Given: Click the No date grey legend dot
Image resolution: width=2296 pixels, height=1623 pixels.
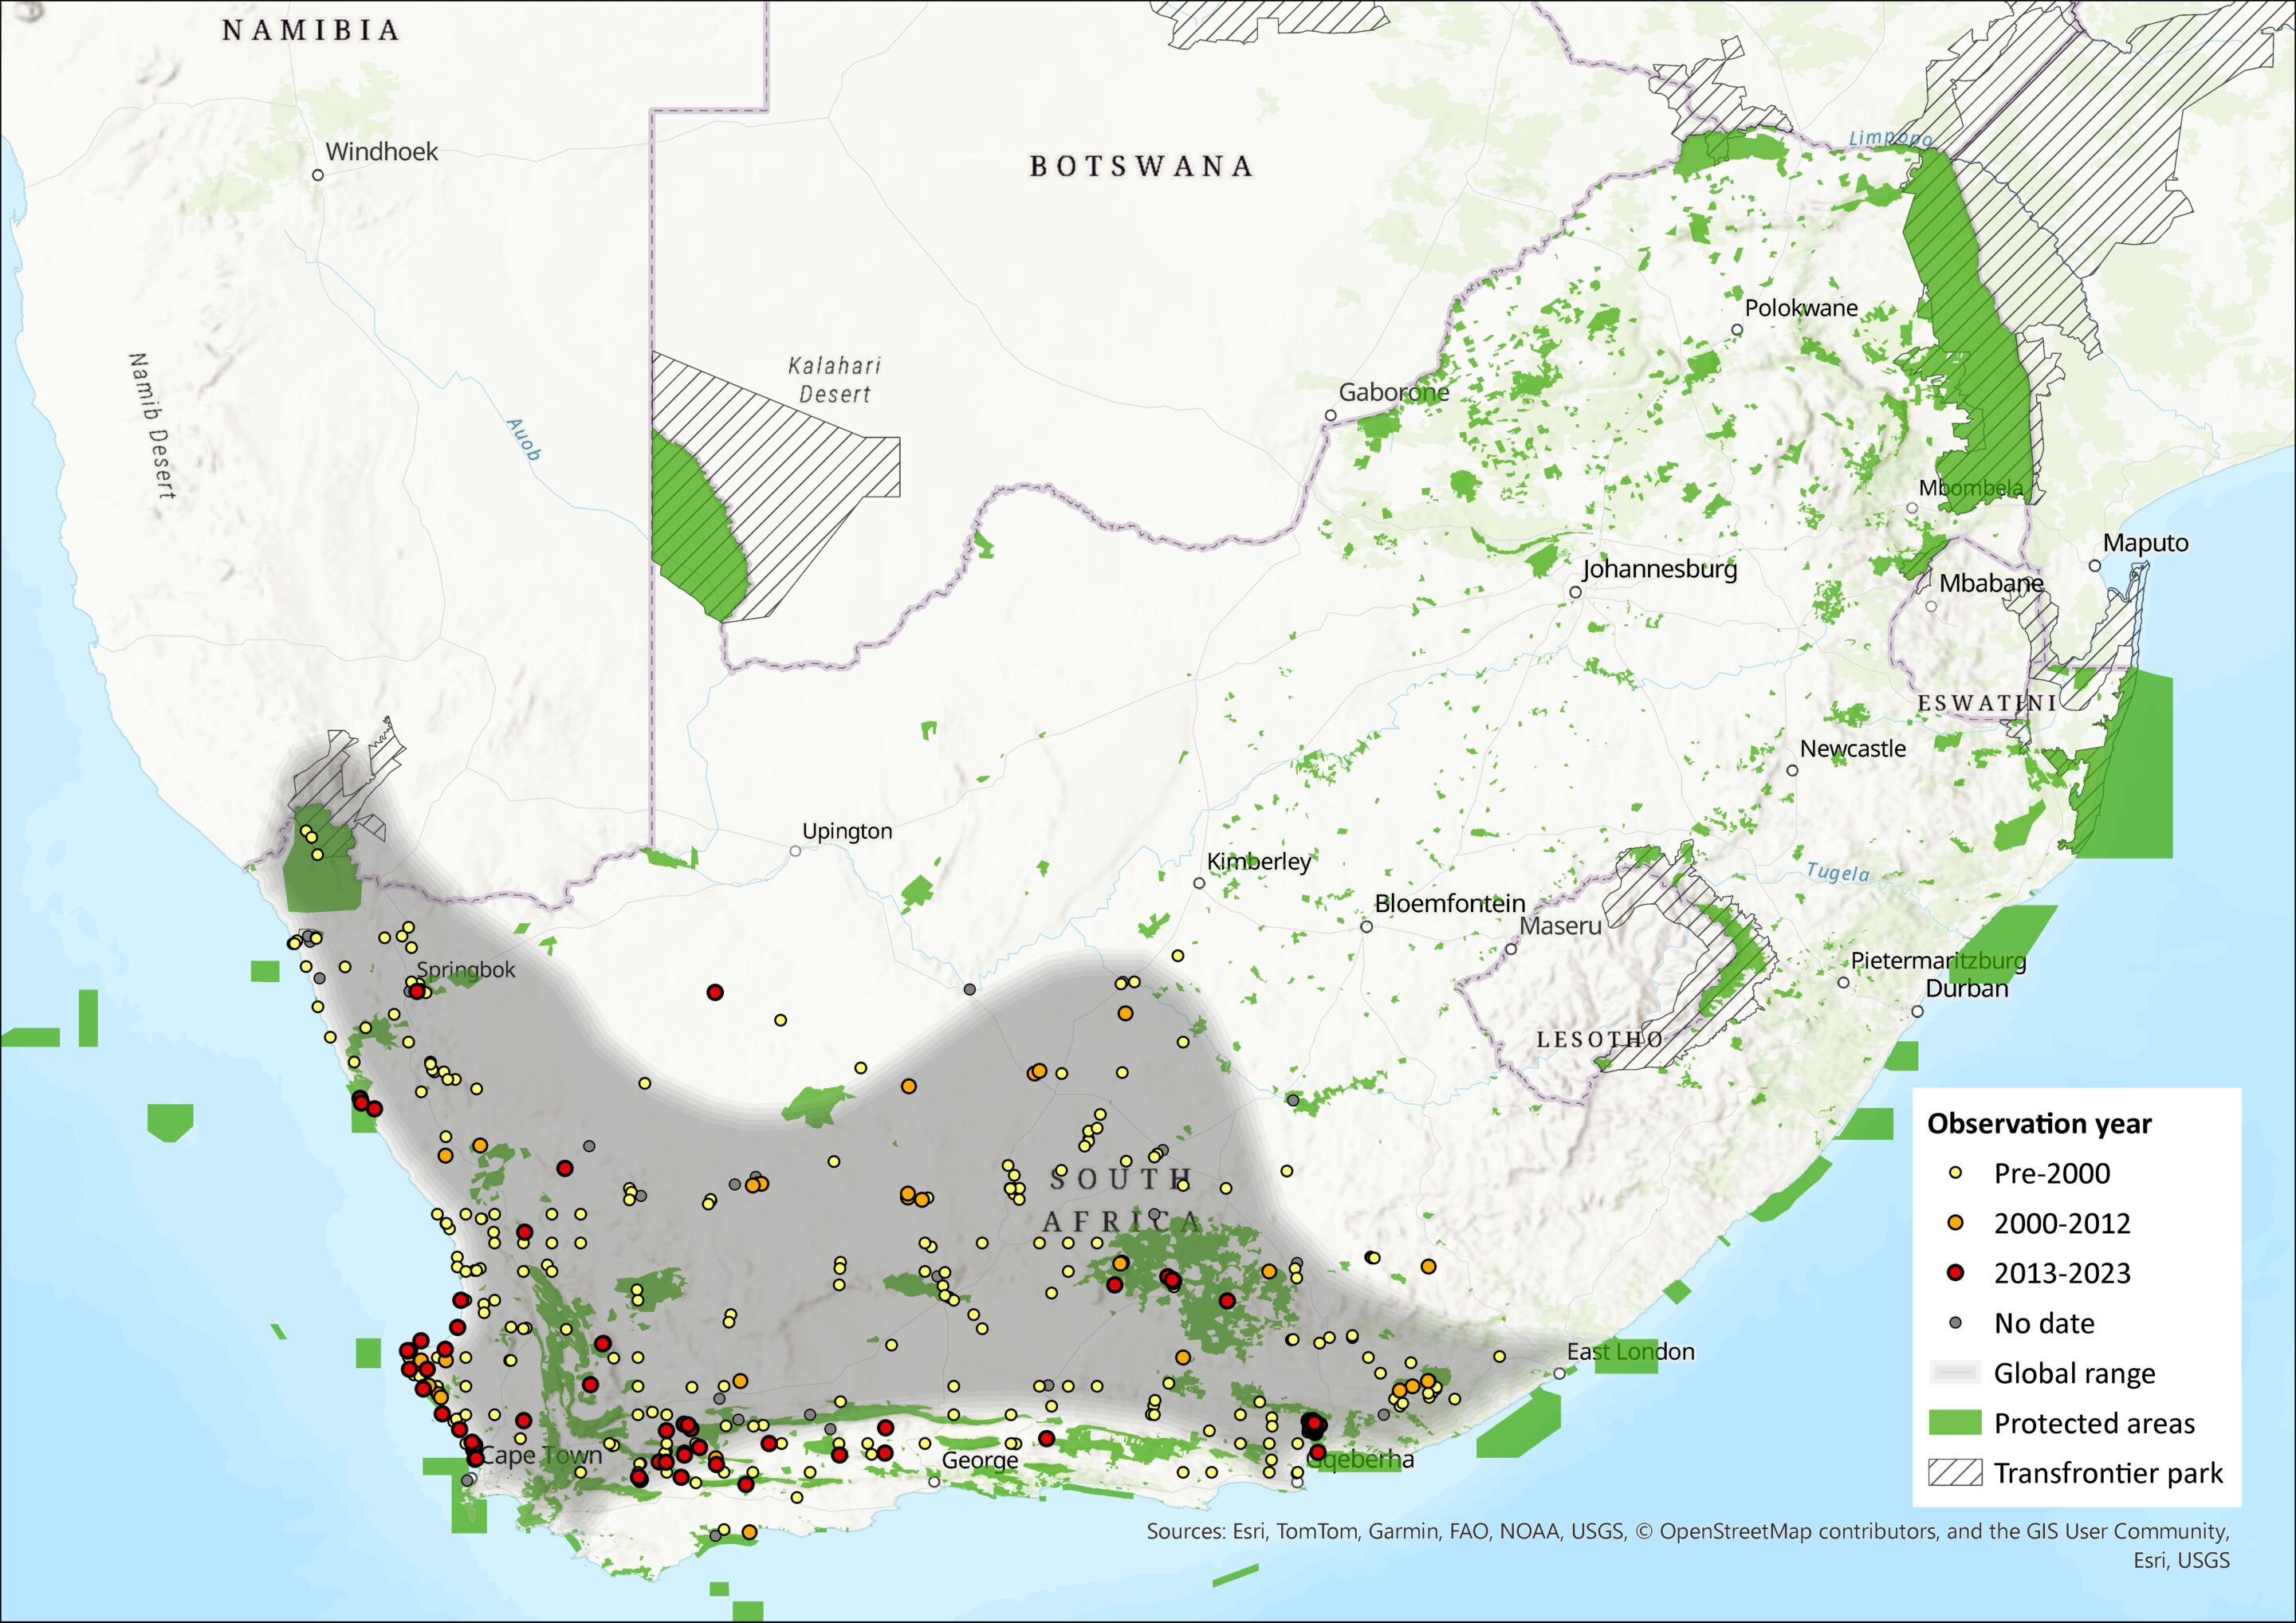Looking at the screenshot, I should pos(1956,1323).
